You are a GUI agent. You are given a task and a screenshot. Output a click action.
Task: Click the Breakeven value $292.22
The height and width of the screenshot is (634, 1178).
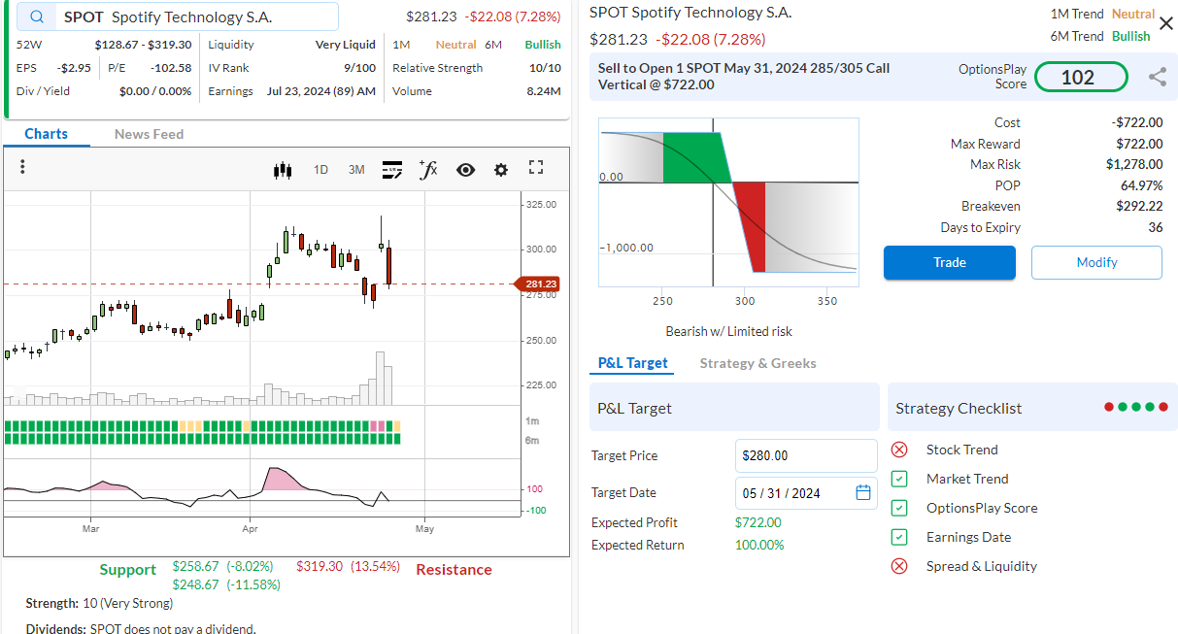[1139, 206]
